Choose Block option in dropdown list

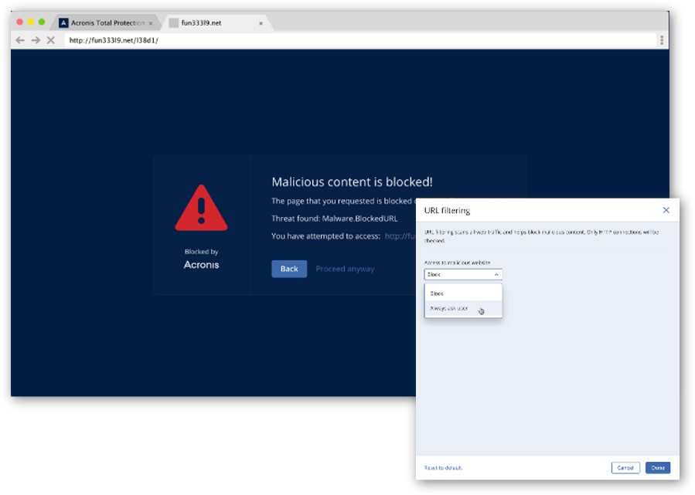[463, 293]
